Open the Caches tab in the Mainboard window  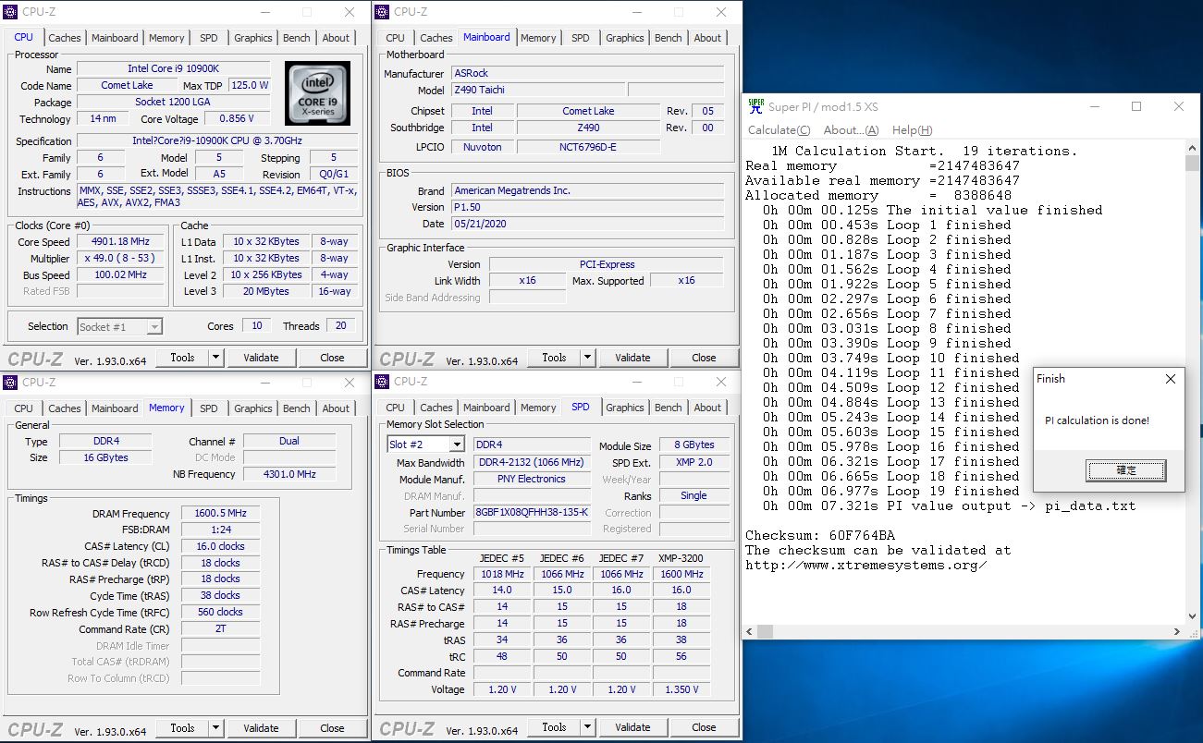pyautogui.click(x=436, y=38)
